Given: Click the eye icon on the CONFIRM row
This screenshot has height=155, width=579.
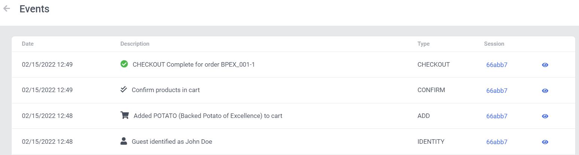Looking at the screenshot, I should pyautogui.click(x=545, y=91).
